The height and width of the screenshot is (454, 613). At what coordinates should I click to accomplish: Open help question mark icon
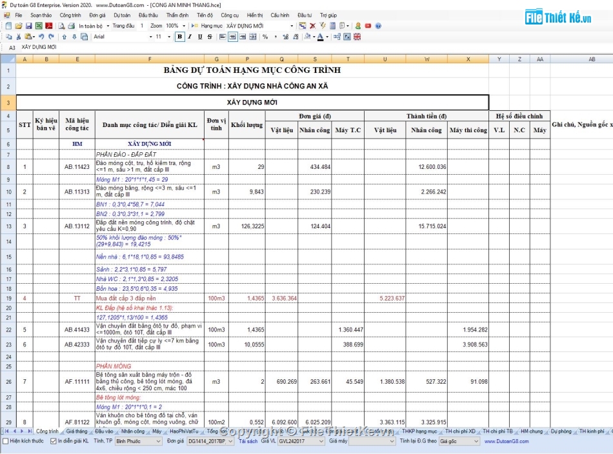[378, 26]
